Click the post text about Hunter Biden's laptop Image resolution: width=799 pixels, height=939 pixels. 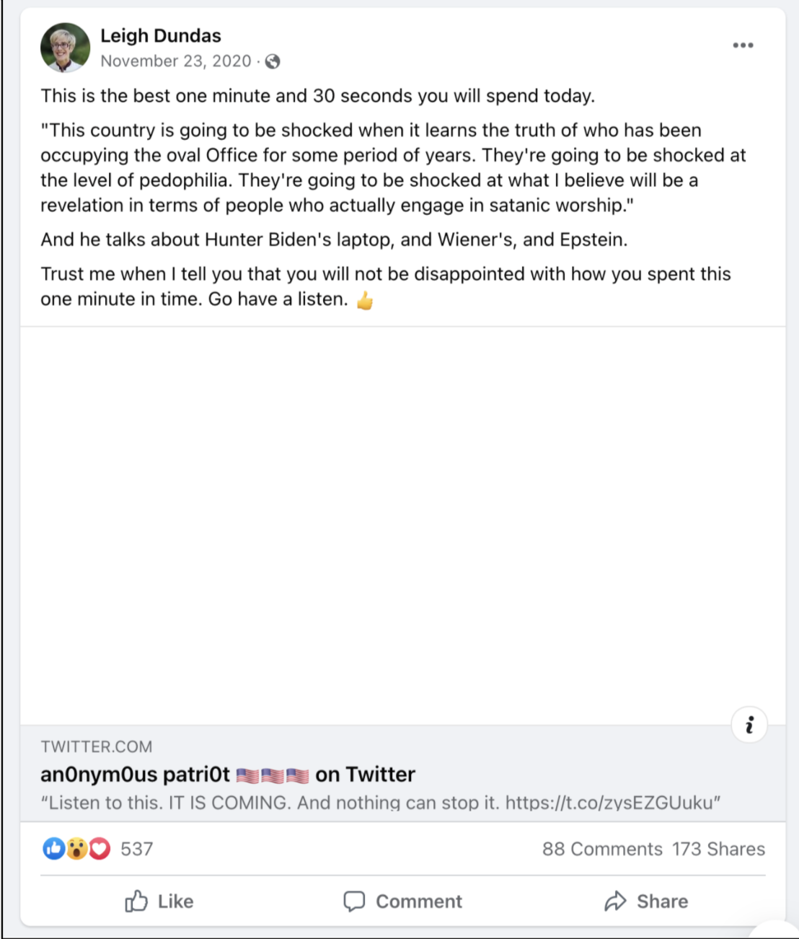pos(334,239)
